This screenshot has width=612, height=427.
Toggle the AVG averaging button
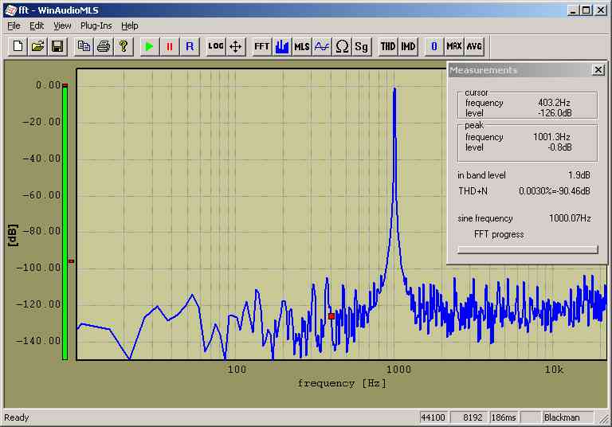(x=474, y=46)
